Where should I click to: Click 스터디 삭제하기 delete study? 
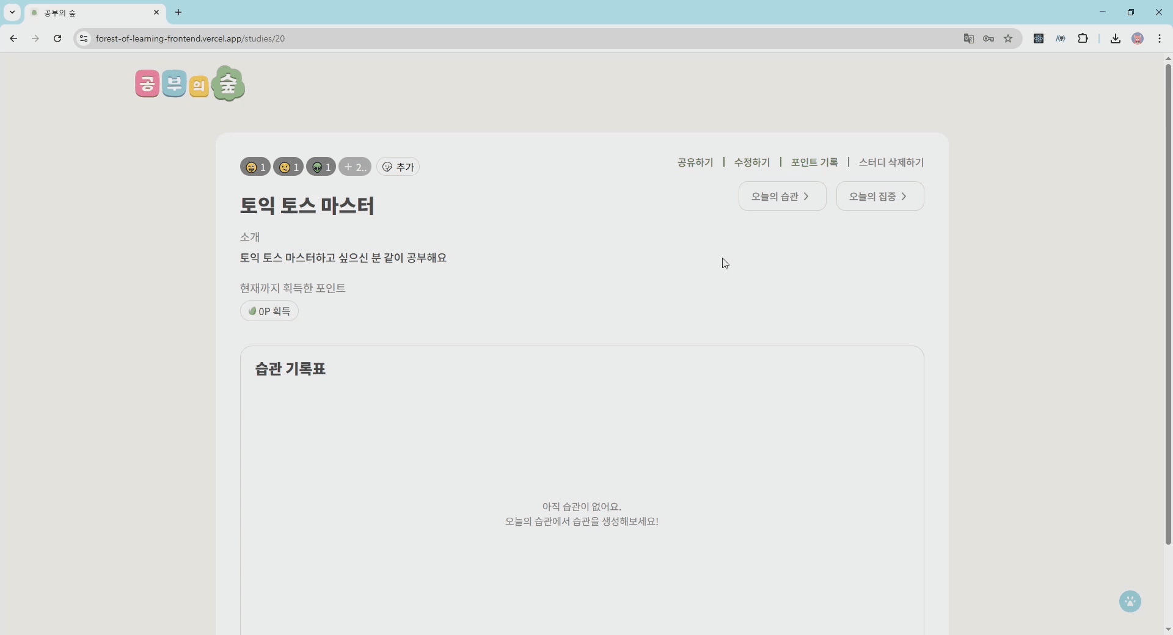[x=891, y=162]
